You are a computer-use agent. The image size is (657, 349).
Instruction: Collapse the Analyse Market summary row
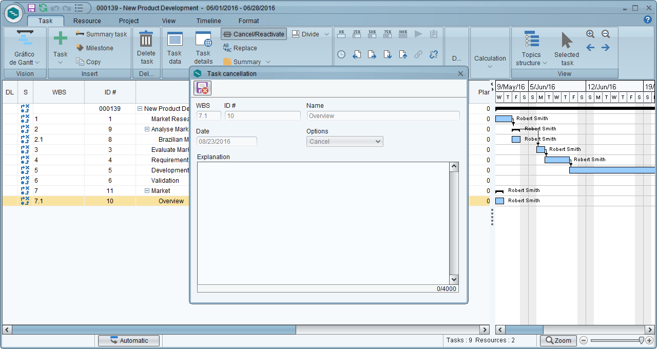click(x=147, y=129)
